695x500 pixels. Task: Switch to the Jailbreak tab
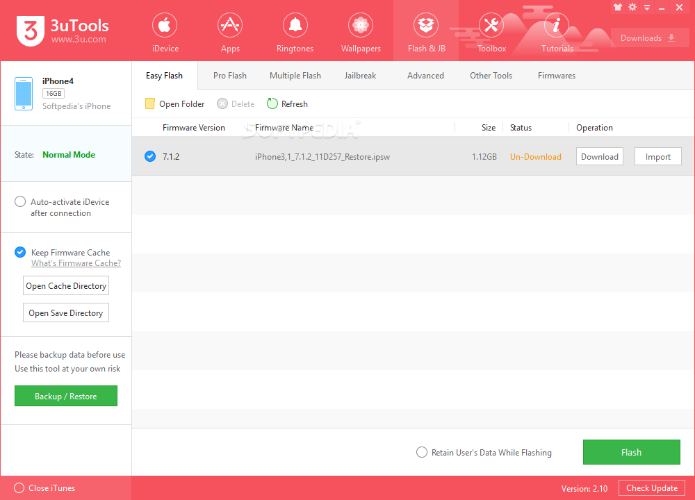click(x=360, y=76)
